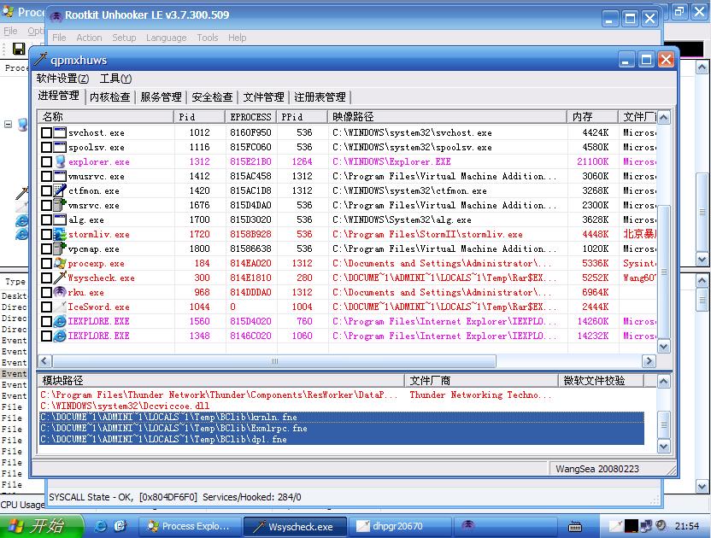The height and width of the screenshot is (538, 711).
Task: Sort by the Pid column header
Action: point(199,117)
